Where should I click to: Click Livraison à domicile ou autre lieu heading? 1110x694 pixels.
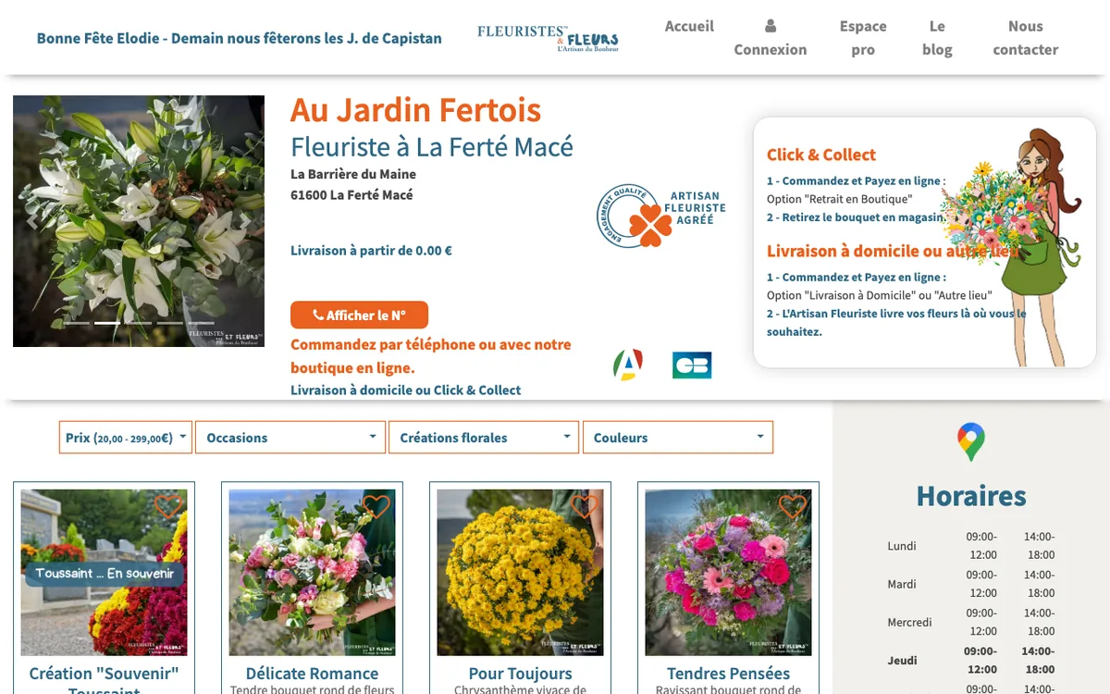pyautogui.click(x=893, y=251)
